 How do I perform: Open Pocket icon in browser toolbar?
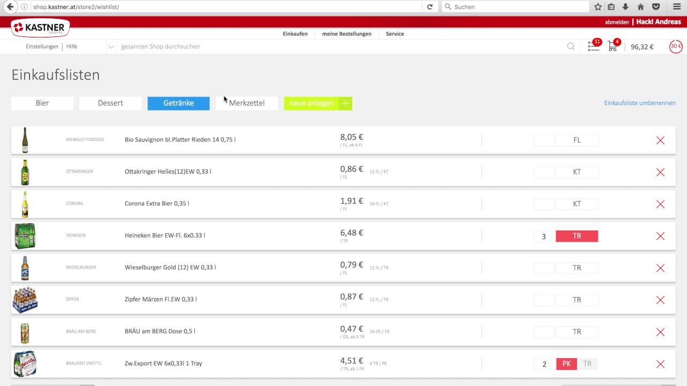point(655,7)
